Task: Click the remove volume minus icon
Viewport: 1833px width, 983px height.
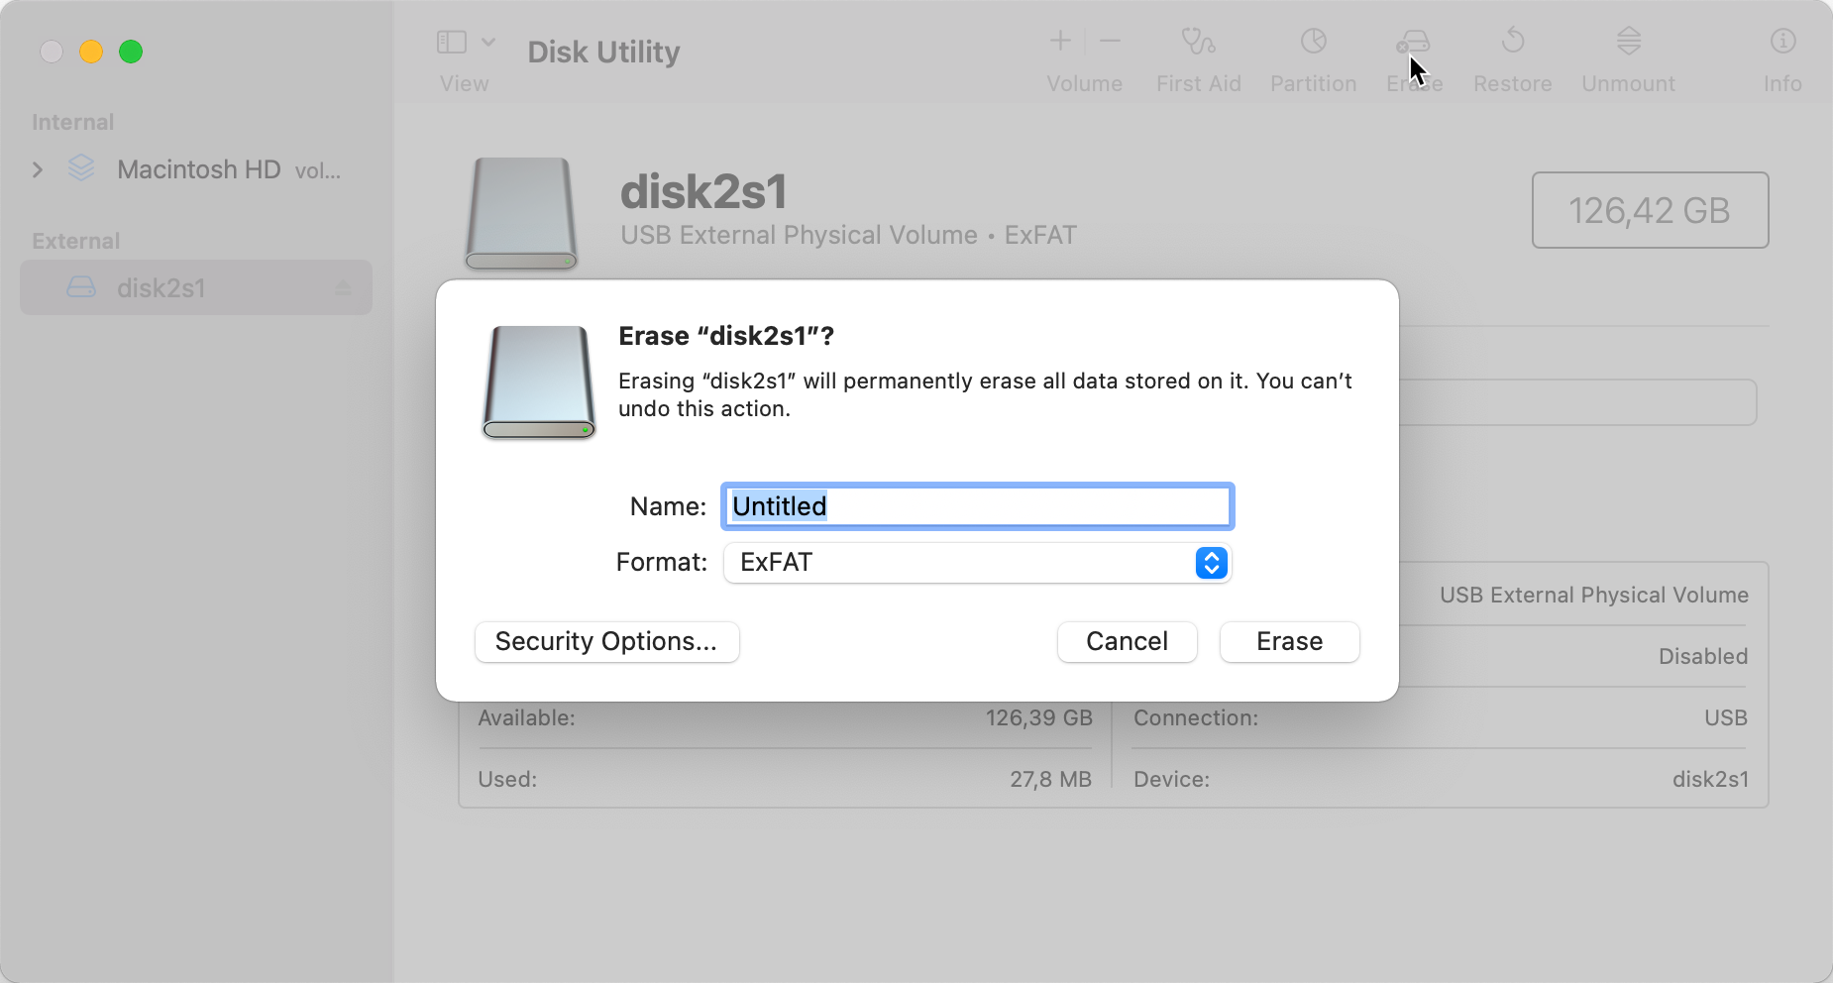Action: 1110,41
